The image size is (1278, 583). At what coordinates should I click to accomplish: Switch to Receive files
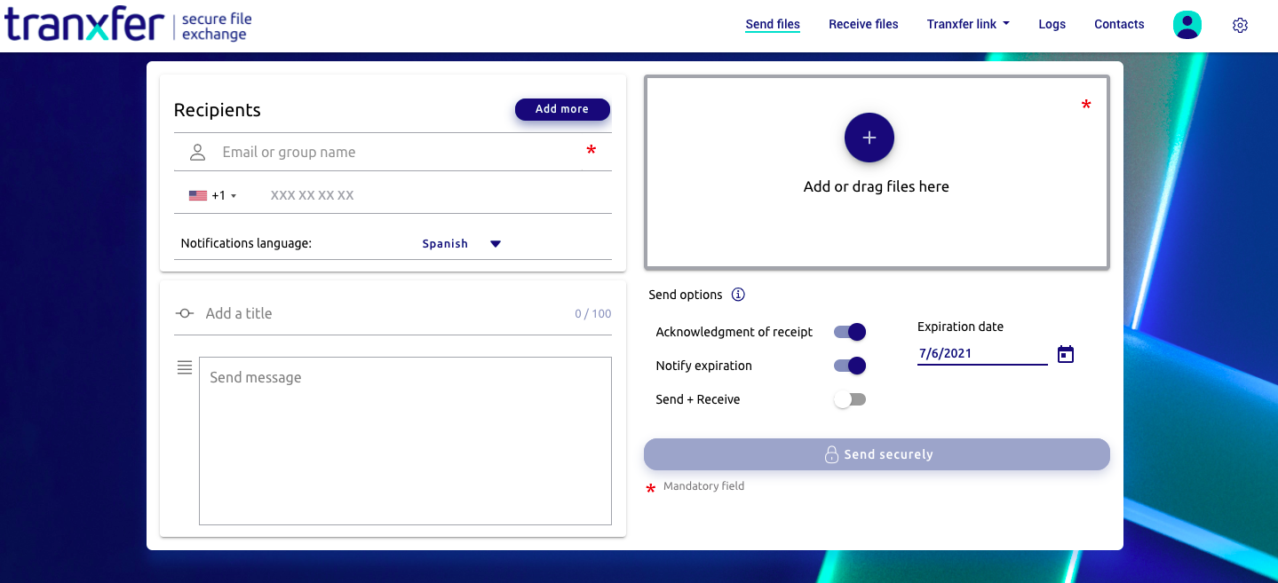click(x=862, y=24)
